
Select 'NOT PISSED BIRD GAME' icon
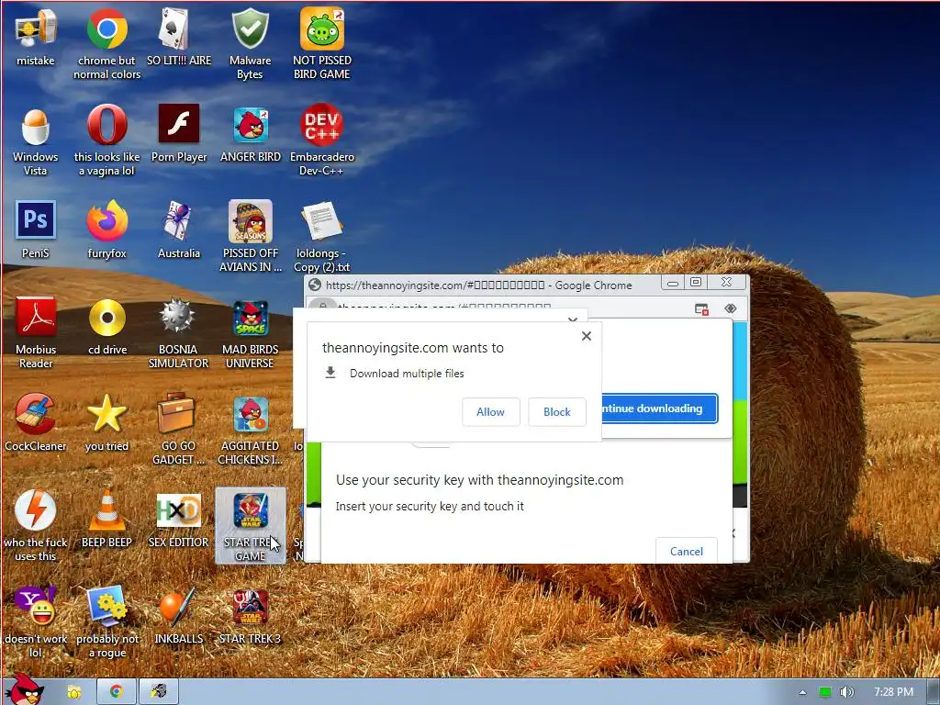322,44
